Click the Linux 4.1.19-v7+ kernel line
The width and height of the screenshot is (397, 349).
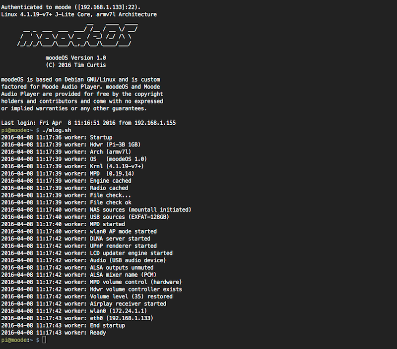(79, 14)
